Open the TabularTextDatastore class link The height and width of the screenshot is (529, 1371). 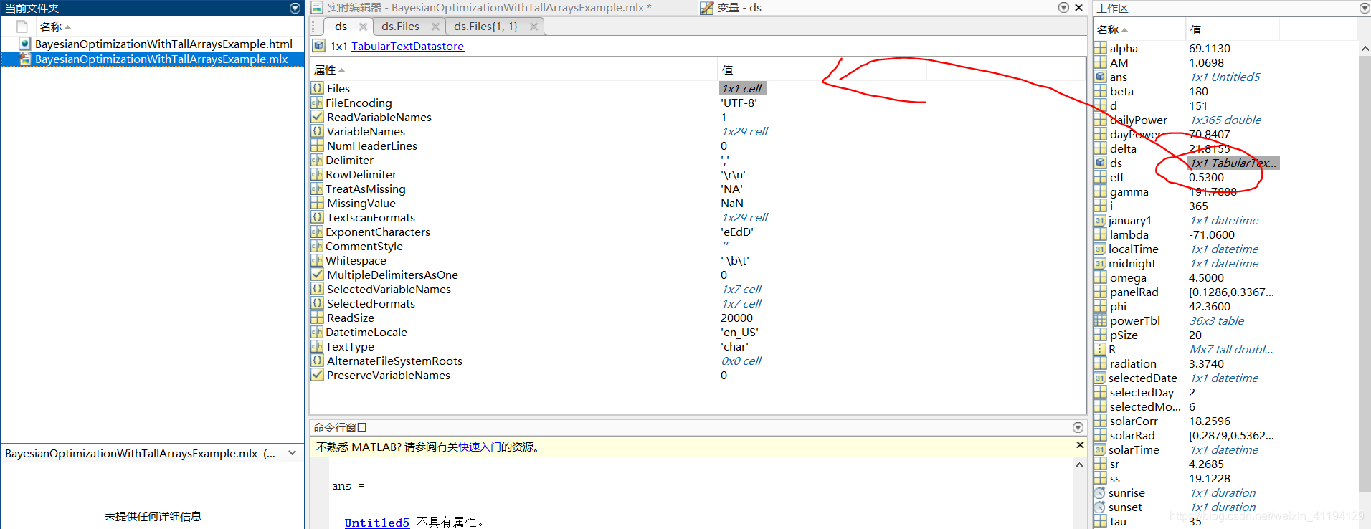click(407, 46)
